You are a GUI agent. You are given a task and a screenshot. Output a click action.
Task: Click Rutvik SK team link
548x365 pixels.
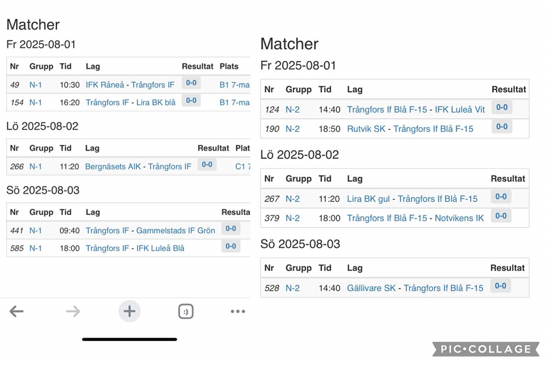tap(366, 129)
